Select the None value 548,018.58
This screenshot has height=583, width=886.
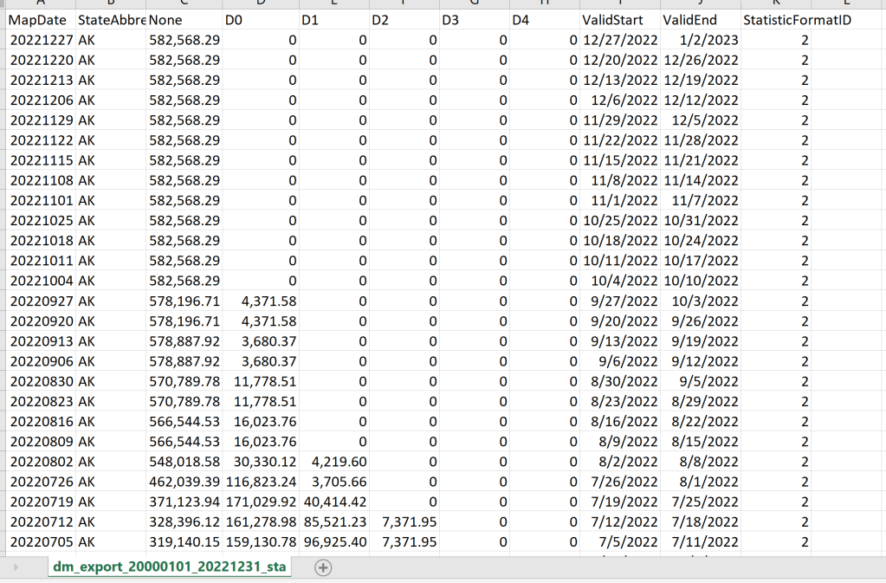click(x=184, y=462)
